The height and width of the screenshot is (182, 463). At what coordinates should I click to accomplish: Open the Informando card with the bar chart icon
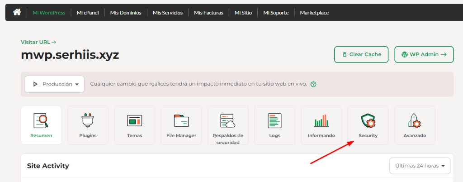pyautogui.click(x=321, y=125)
